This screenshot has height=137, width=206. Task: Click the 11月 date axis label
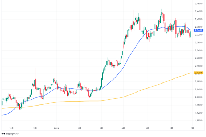point(12,128)
